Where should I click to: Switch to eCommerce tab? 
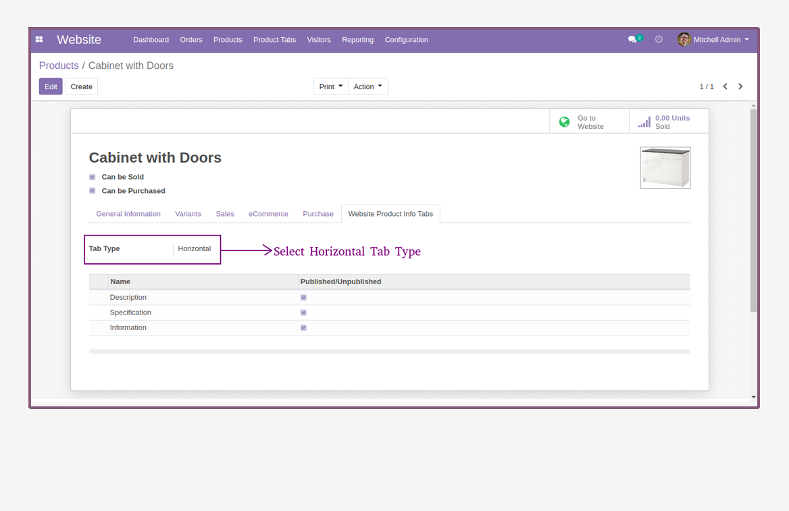[268, 214]
